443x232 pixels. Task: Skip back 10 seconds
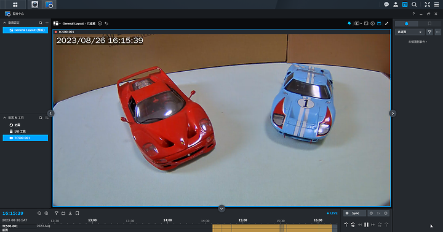(353, 225)
